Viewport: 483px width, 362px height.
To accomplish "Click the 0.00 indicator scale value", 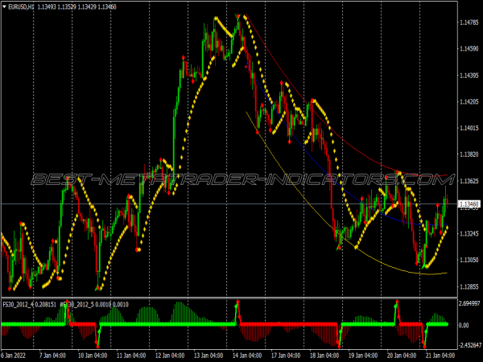I will pos(464,325).
